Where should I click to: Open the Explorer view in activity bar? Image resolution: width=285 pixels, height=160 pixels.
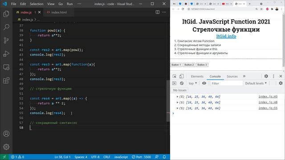(6, 14)
